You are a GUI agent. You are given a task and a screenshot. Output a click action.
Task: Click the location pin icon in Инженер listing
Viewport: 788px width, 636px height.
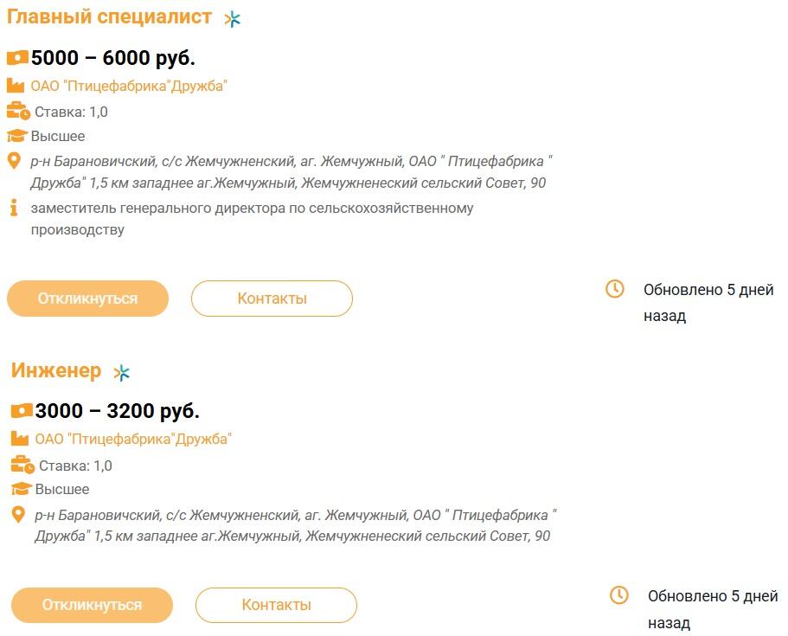pyautogui.click(x=18, y=515)
